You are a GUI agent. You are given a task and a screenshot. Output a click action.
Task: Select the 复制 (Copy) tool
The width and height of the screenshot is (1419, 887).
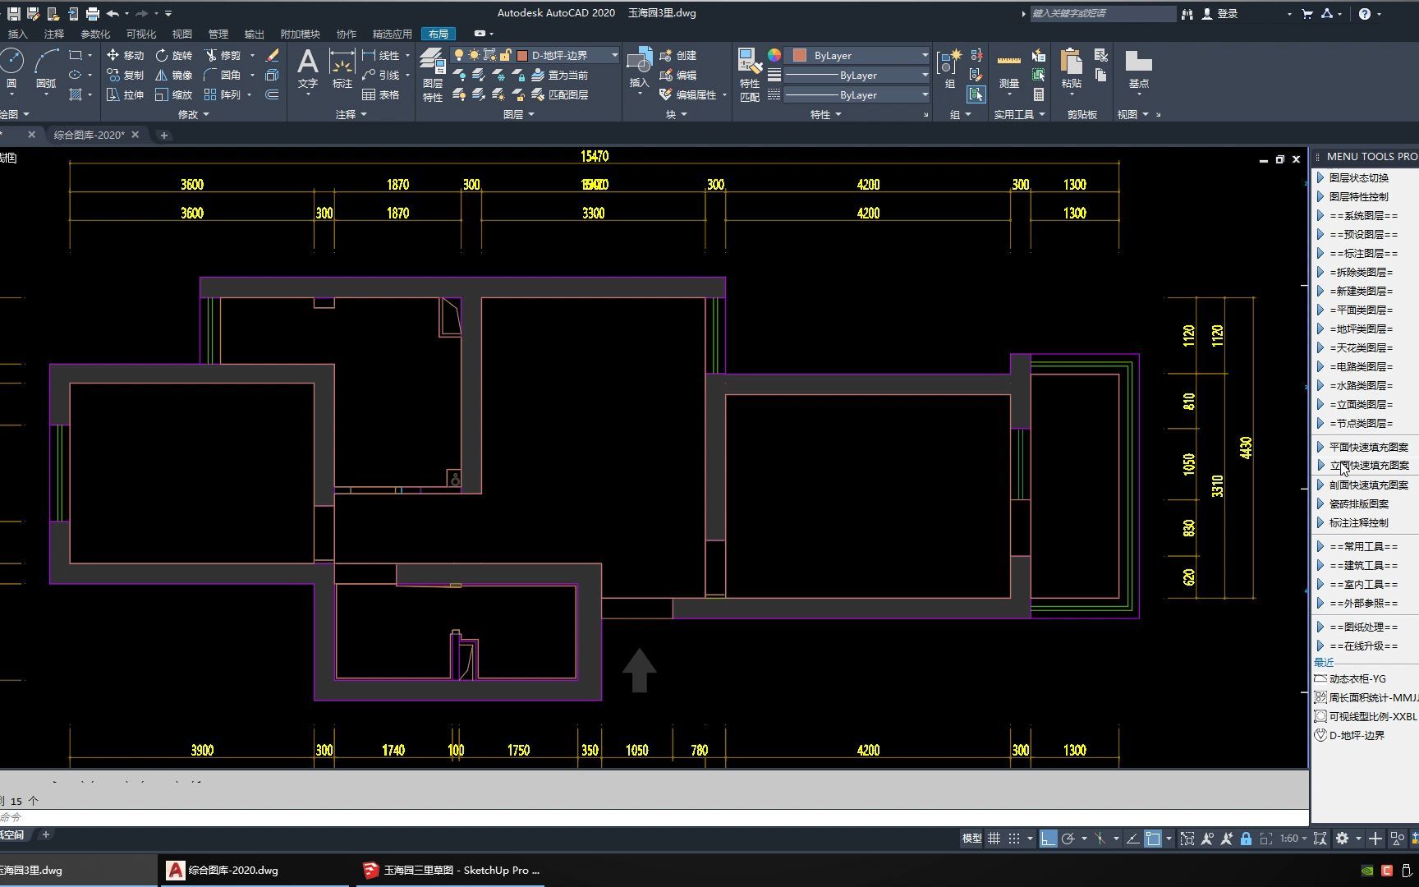click(125, 75)
